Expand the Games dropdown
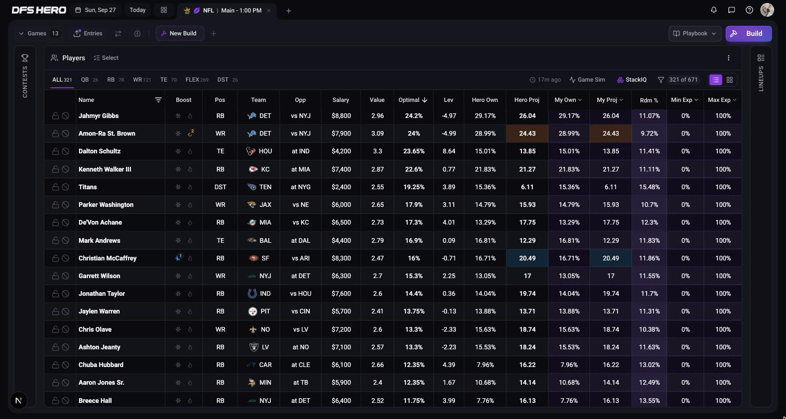This screenshot has width=786, height=419. [39, 33]
